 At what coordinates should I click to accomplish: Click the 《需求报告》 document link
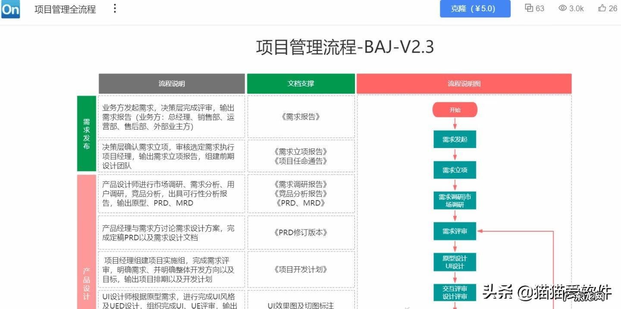300,117
